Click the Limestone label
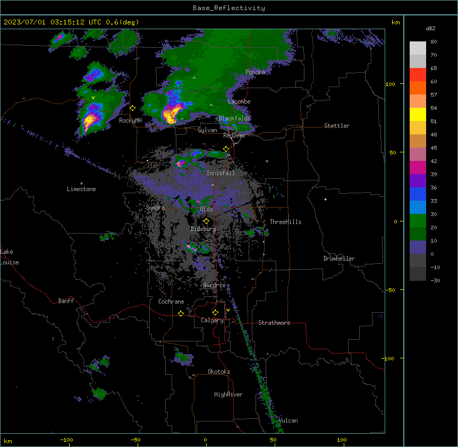 81,189
